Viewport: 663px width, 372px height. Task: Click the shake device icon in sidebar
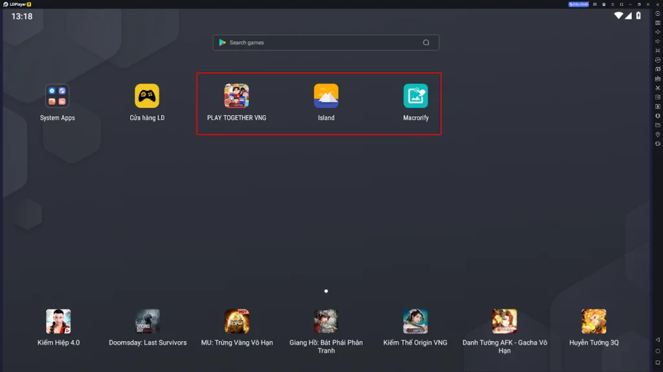(x=658, y=143)
